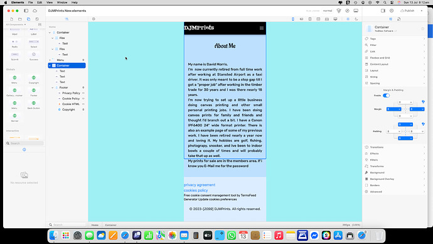The image size is (433, 244).
Task: Add the Back Button global component
Action: (34, 105)
